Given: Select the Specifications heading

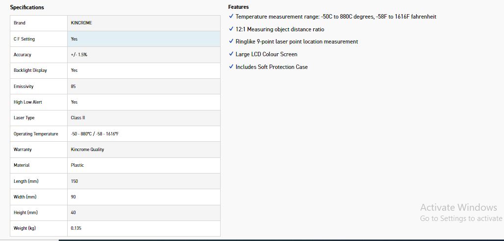Looking at the screenshot, I should click(27, 7).
